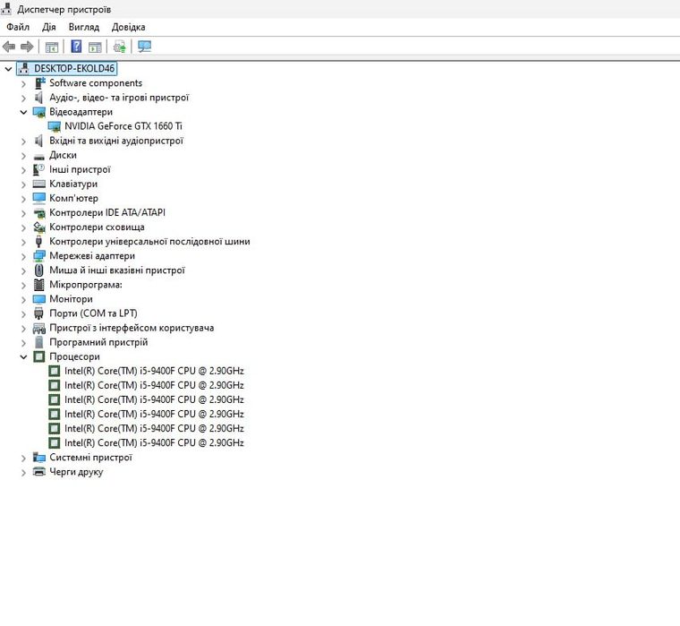Open the Дія menu

click(x=48, y=27)
